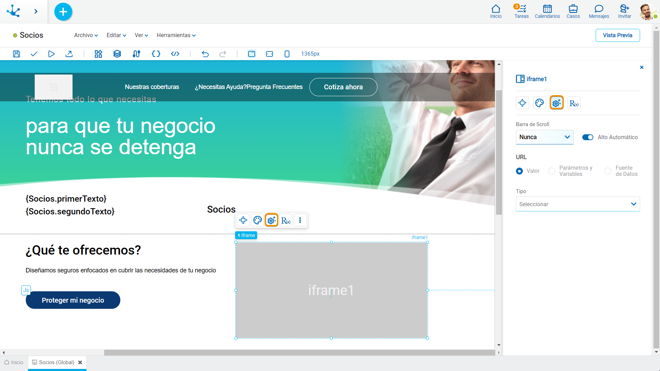Click Nuestras coberturas link
This screenshot has height=371, width=660.
tap(152, 87)
